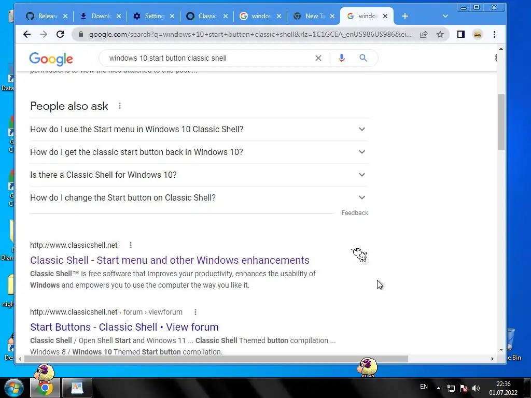Click the address bar URL

click(250, 34)
